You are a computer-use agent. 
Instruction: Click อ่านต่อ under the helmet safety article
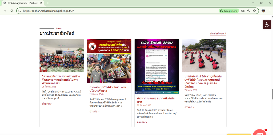click(x=47, y=104)
